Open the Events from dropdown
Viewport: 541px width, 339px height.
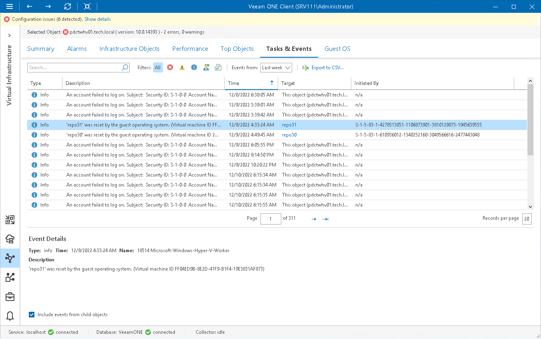click(x=276, y=67)
